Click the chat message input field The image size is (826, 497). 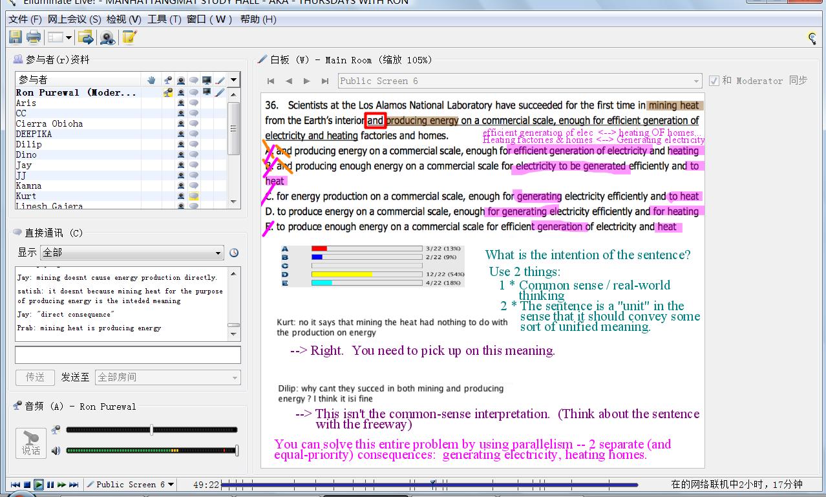tap(128, 355)
